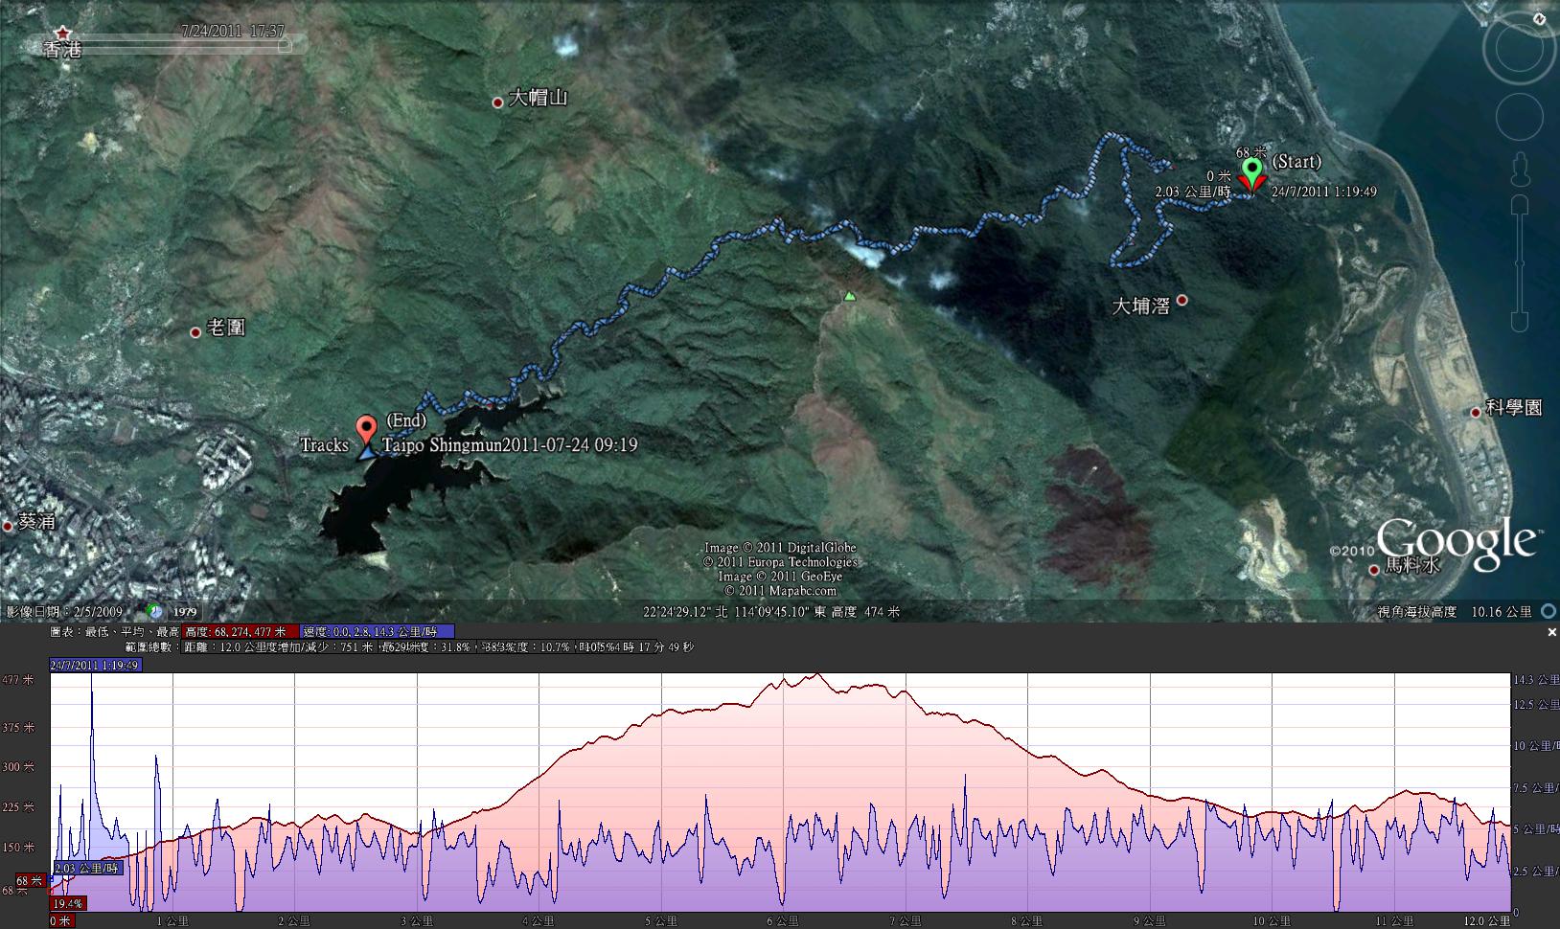Viewport: 1560px width, 929px height.
Task: Click the red arrow marker under Start pin
Action: [x=1251, y=184]
